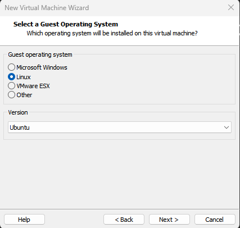Screen dimensions: 240x228
Task: Cancel the New Virtual Machine Wizard
Action: (215, 220)
